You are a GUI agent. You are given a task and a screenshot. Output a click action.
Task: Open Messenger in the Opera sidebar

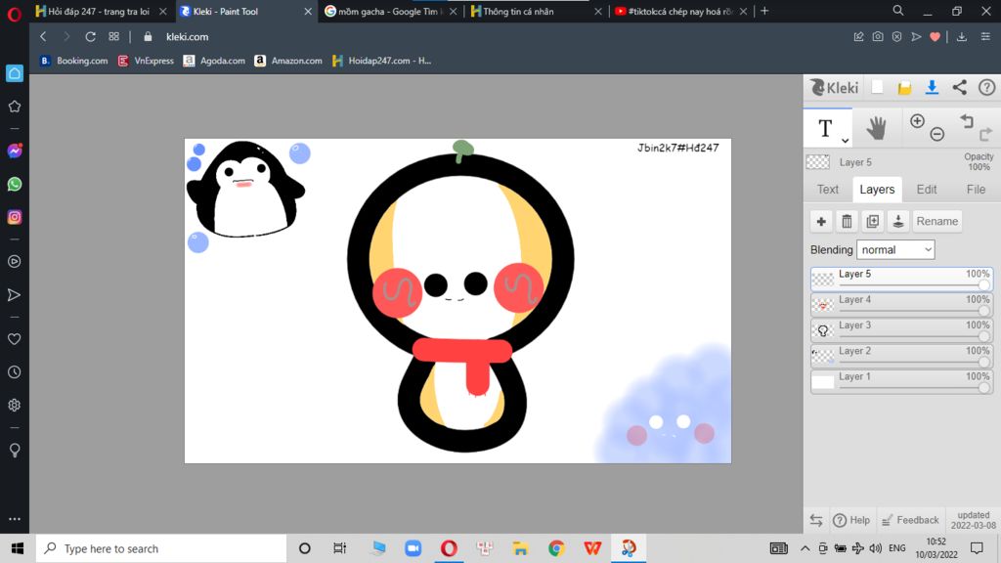coord(14,152)
